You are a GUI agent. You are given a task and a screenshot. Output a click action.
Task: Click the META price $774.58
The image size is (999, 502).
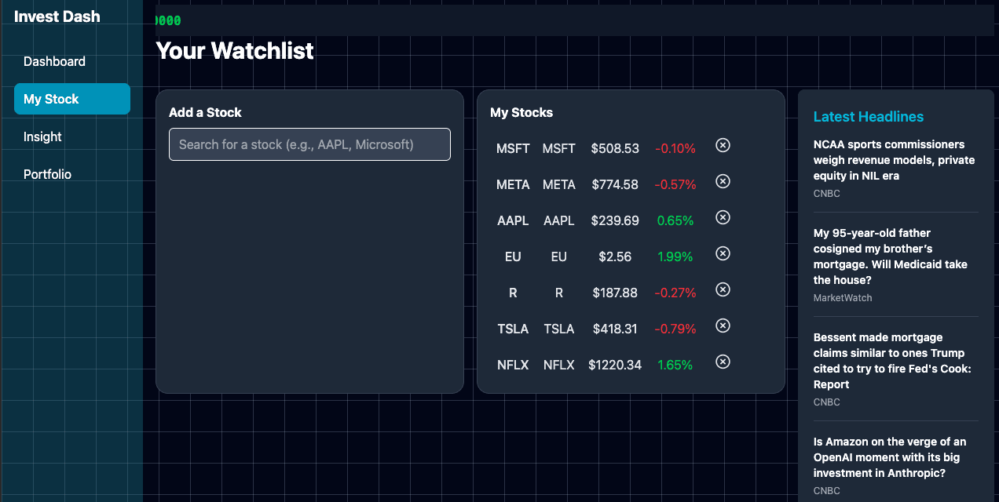tap(615, 184)
